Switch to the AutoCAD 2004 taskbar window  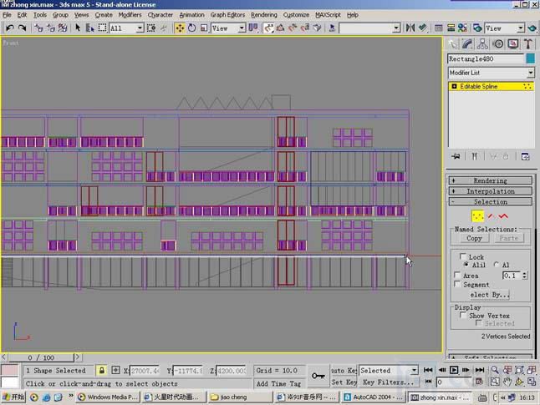374,397
